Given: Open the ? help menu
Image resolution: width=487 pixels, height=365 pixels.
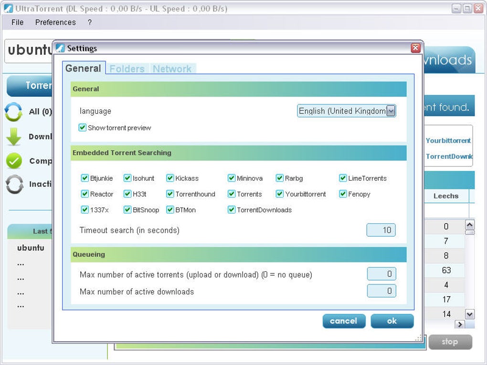Looking at the screenshot, I should (x=89, y=22).
